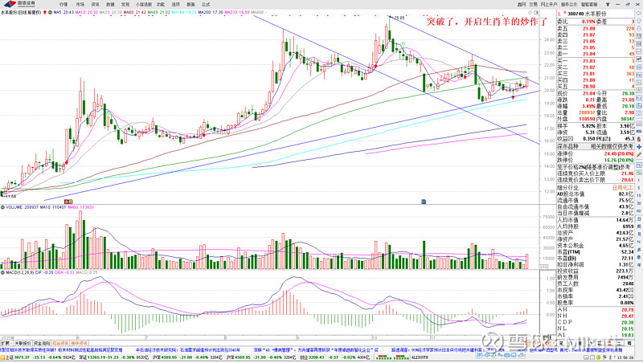Click the up arrow icon in right sidebar
643x363 pixels.
pyautogui.click(x=639, y=21)
